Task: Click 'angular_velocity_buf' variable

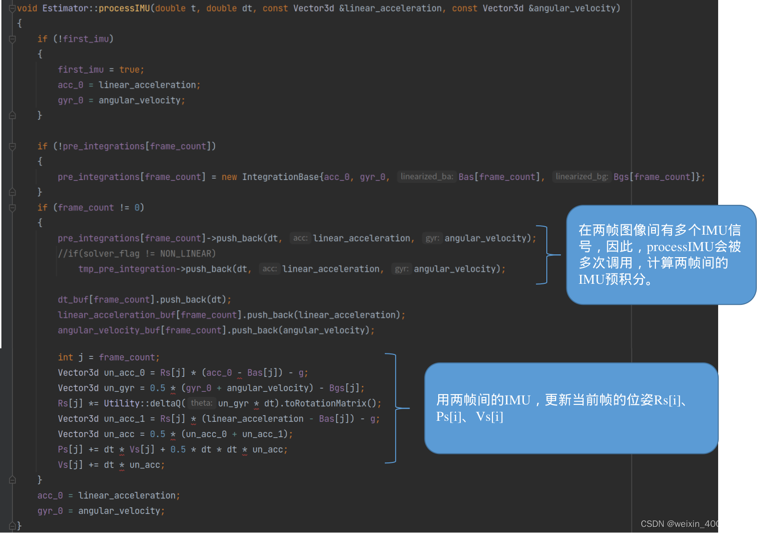Action: click(109, 331)
